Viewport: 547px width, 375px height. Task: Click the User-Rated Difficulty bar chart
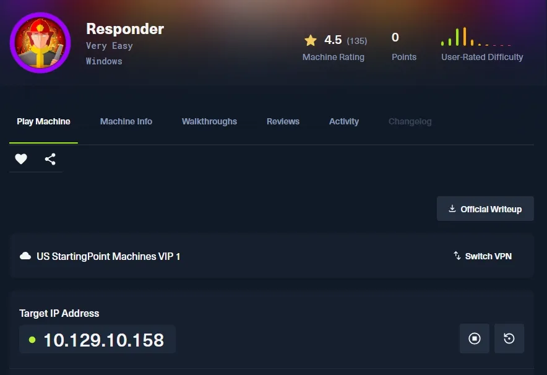click(476, 37)
